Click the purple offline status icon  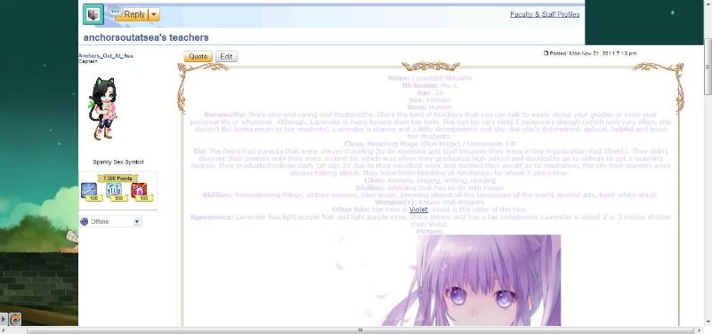click(x=84, y=221)
